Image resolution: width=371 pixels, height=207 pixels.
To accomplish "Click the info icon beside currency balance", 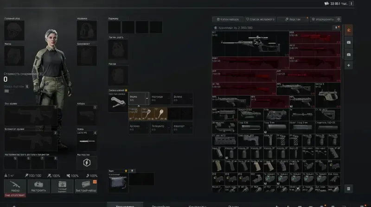I will [352, 4].
